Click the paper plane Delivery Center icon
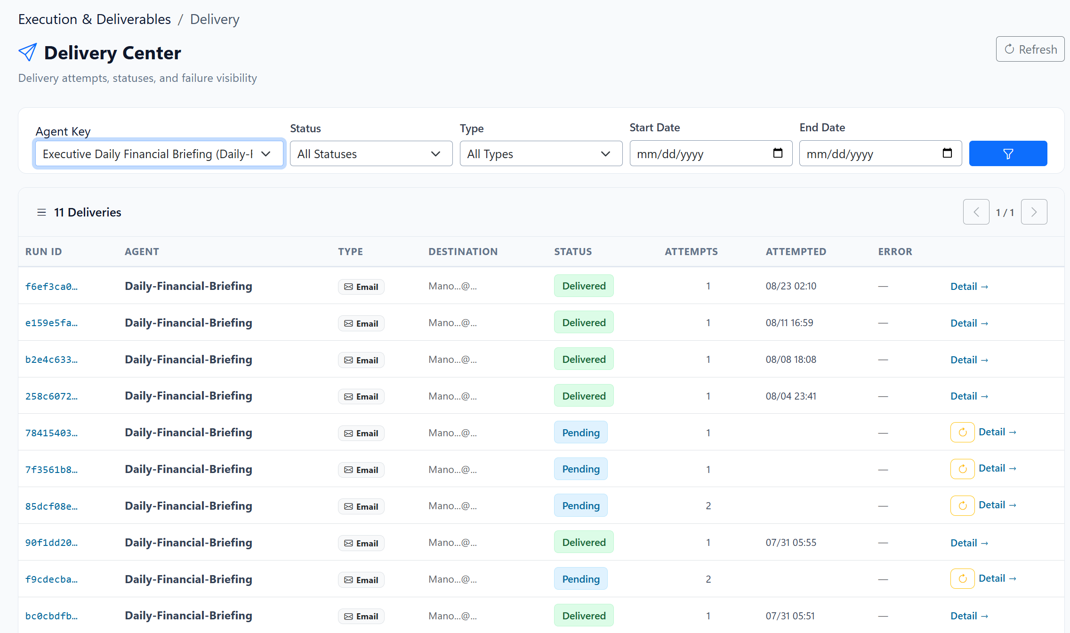This screenshot has height=633, width=1070. pos(27,52)
